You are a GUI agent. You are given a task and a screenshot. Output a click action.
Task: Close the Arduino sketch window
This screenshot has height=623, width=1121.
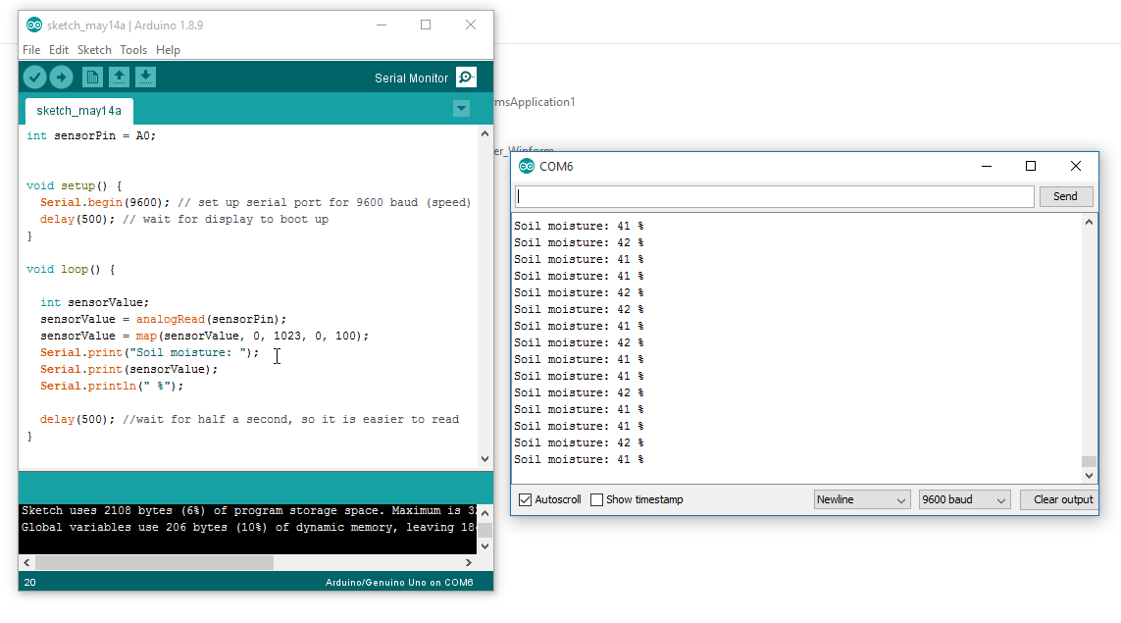pos(471,26)
